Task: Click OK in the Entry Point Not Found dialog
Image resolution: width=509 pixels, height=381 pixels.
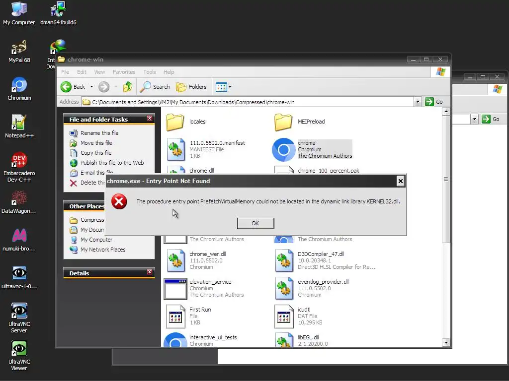Action: tap(255, 223)
